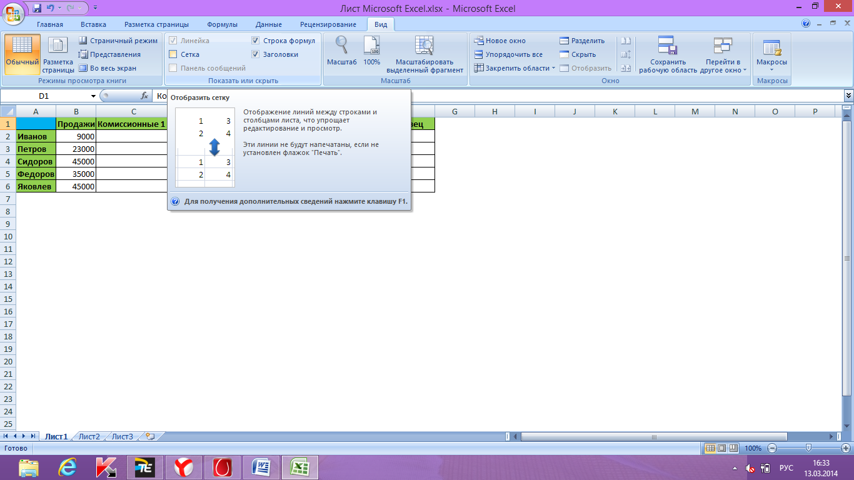Screen dimensions: 854x480
Task: Select cell containing Яковлев
Action: pyautogui.click(x=36, y=186)
